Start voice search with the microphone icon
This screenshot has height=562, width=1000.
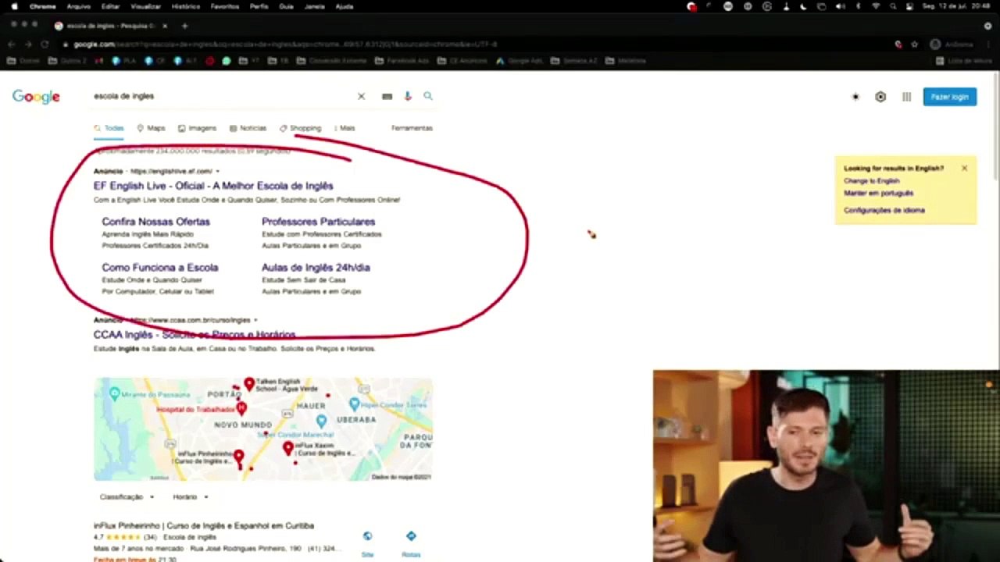tap(407, 96)
